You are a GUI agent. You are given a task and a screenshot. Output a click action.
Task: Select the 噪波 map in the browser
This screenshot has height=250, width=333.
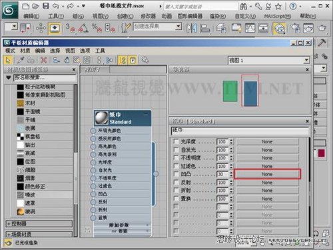(45, 195)
